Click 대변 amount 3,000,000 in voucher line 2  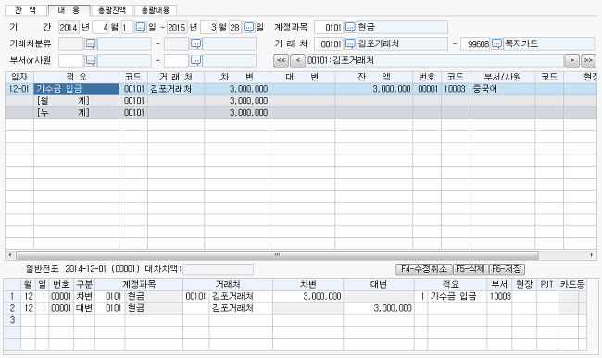379,308
